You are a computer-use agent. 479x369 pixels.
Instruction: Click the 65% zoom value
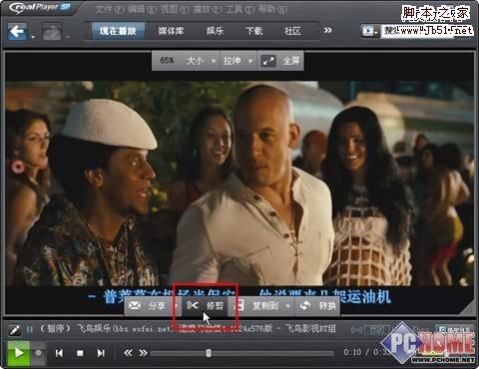167,61
